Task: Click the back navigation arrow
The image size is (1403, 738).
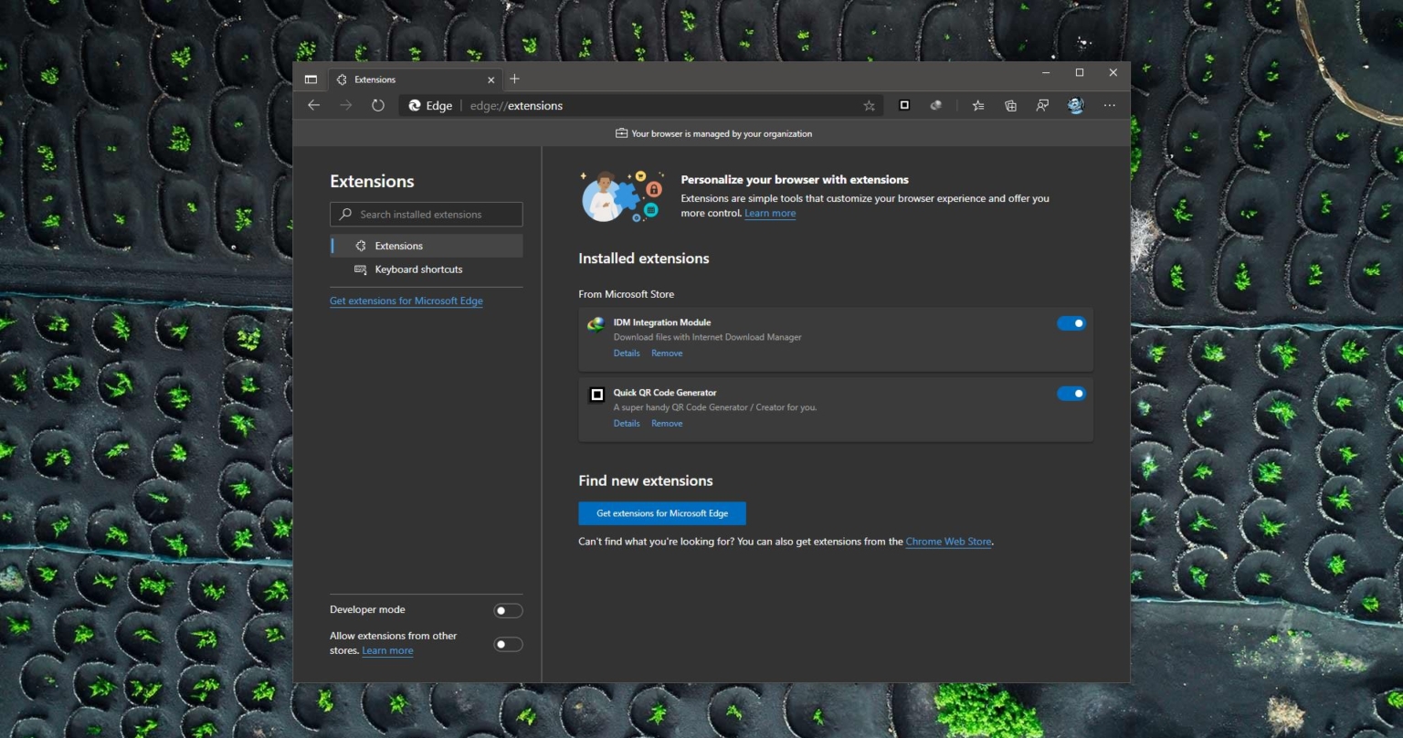Action: [x=314, y=105]
